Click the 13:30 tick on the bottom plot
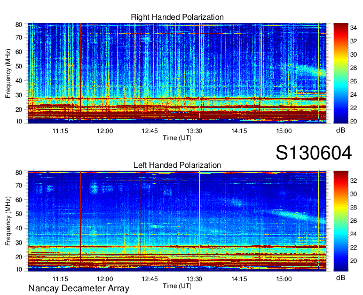363x295 pixels. [x=194, y=279]
